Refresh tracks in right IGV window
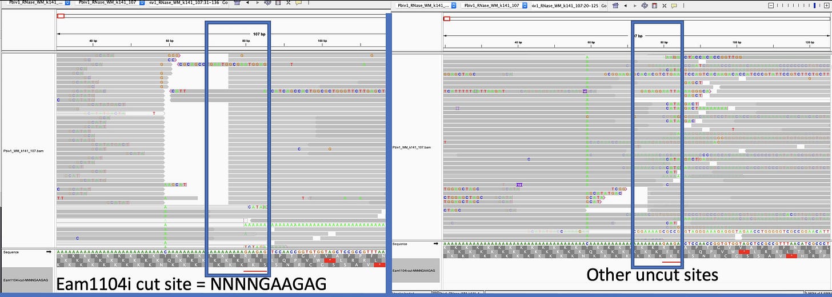Viewport: 832px width, 297px height. point(645,5)
